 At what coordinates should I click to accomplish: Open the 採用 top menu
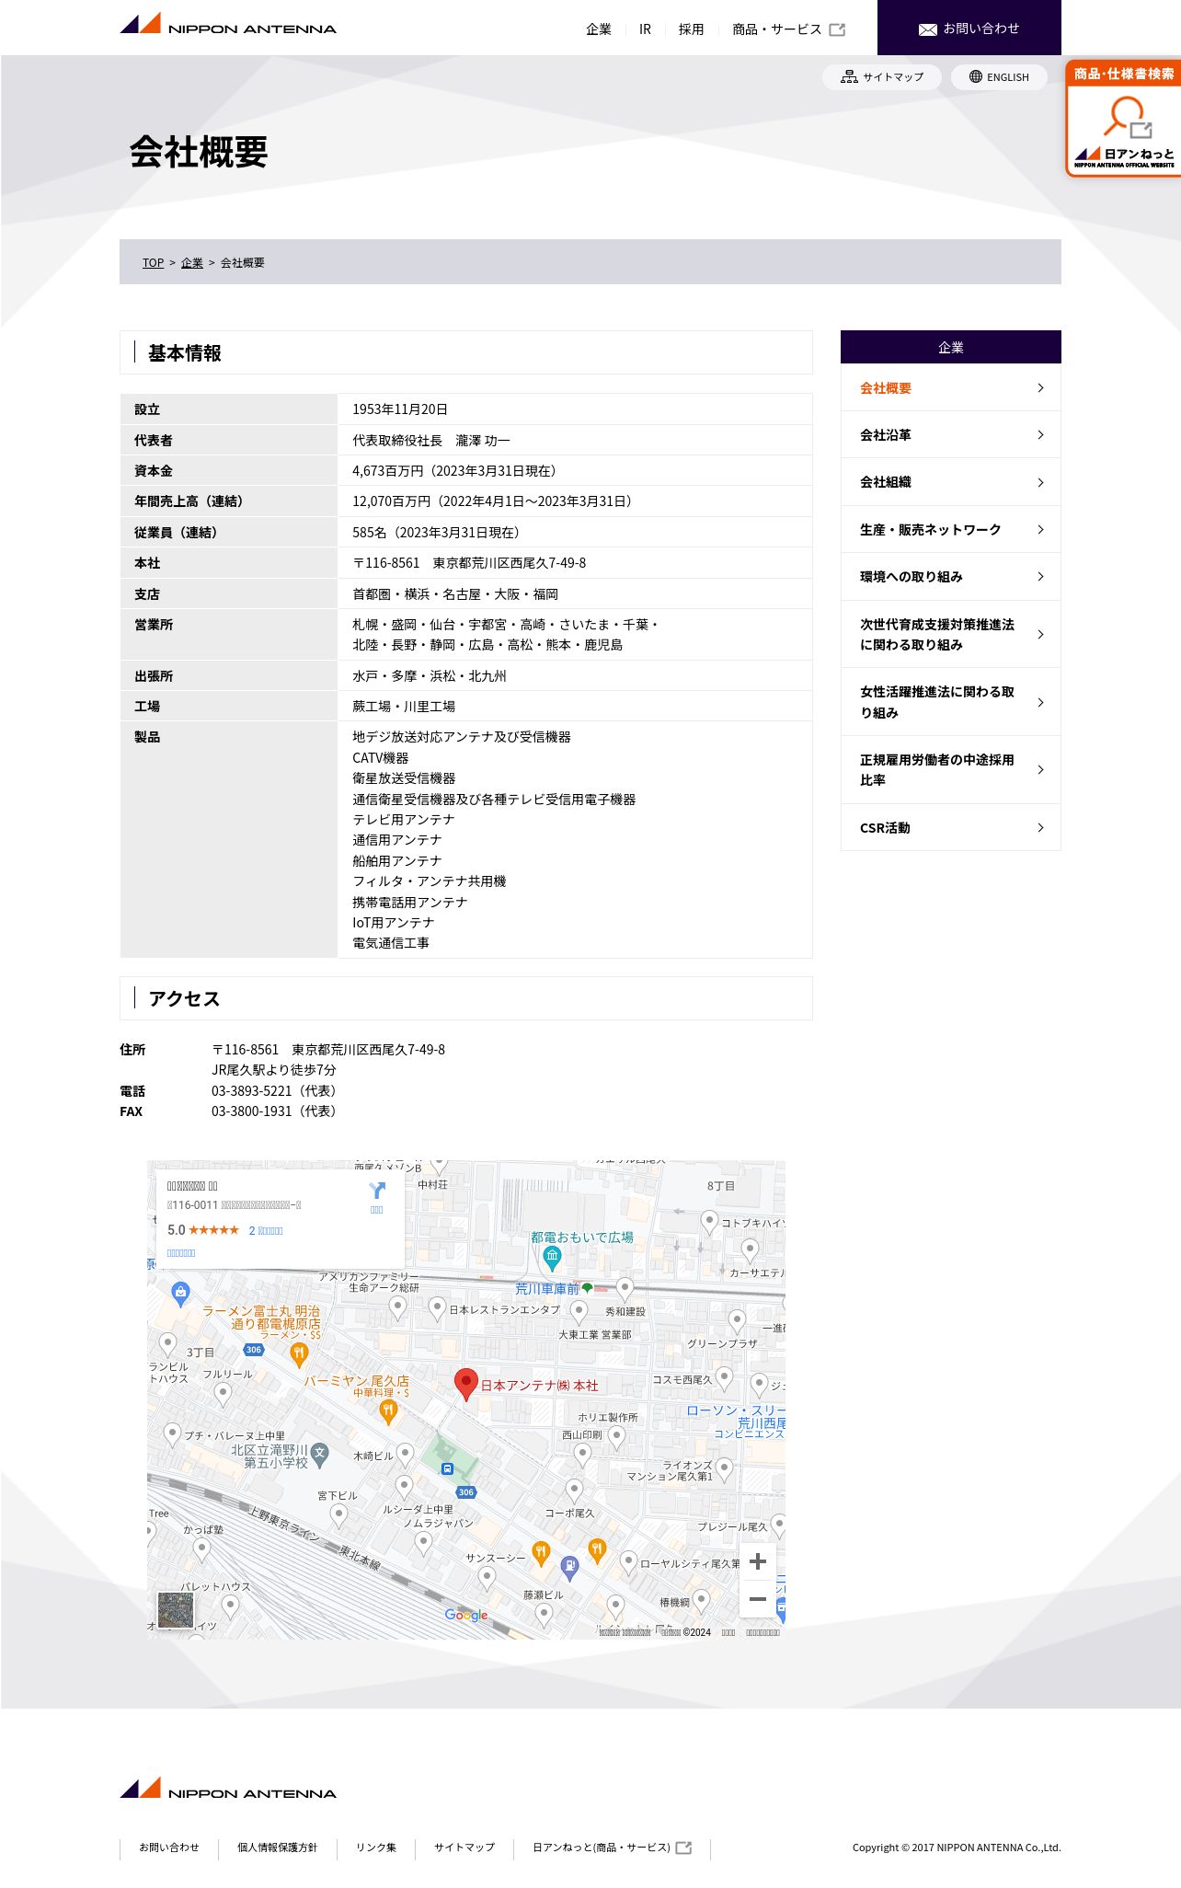click(x=691, y=29)
